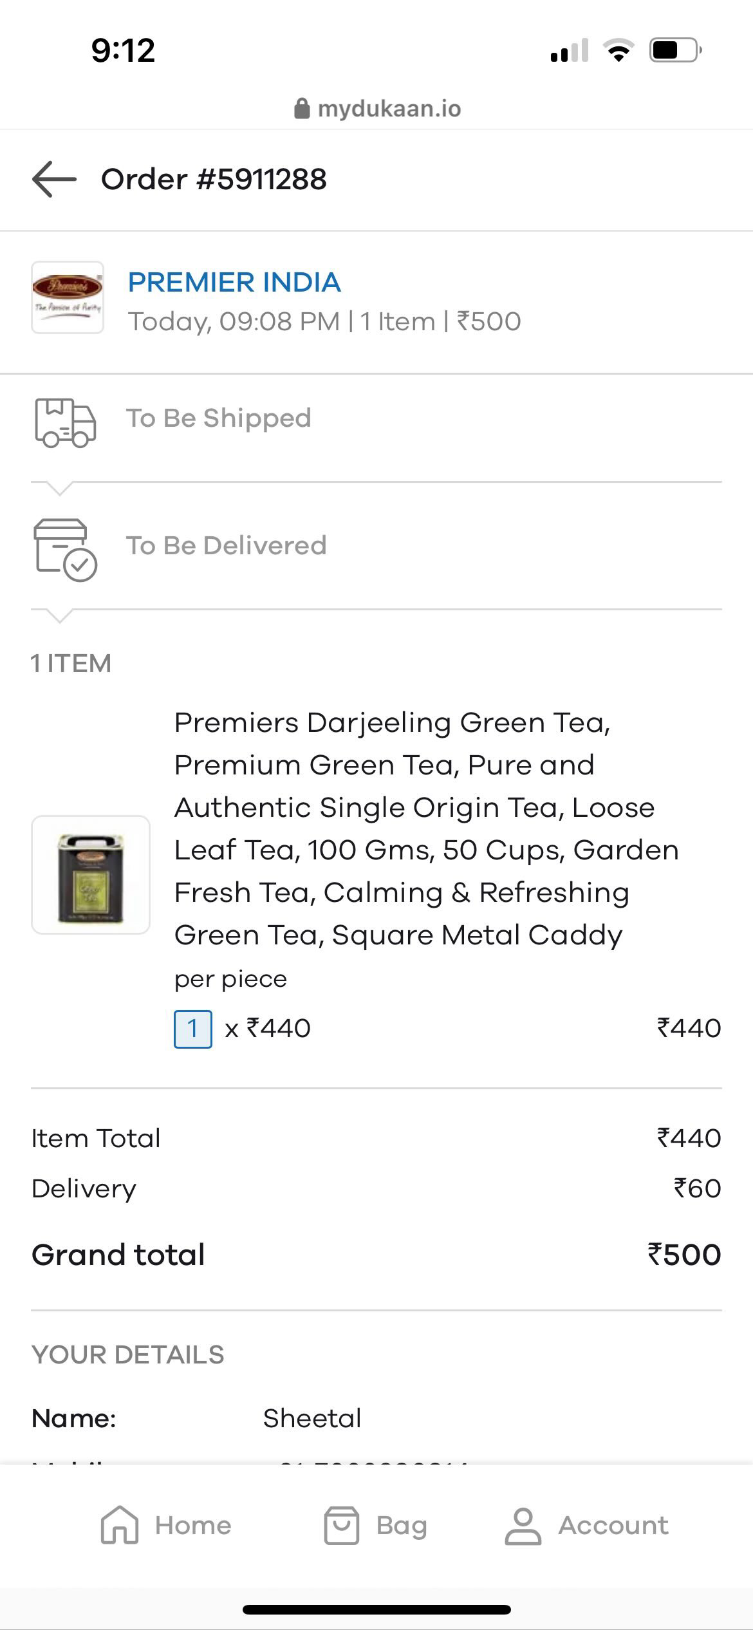Image resolution: width=753 pixels, height=1630 pixels.
Task: Tap the delivery truck shipping icon
Action: coord(65,422)
